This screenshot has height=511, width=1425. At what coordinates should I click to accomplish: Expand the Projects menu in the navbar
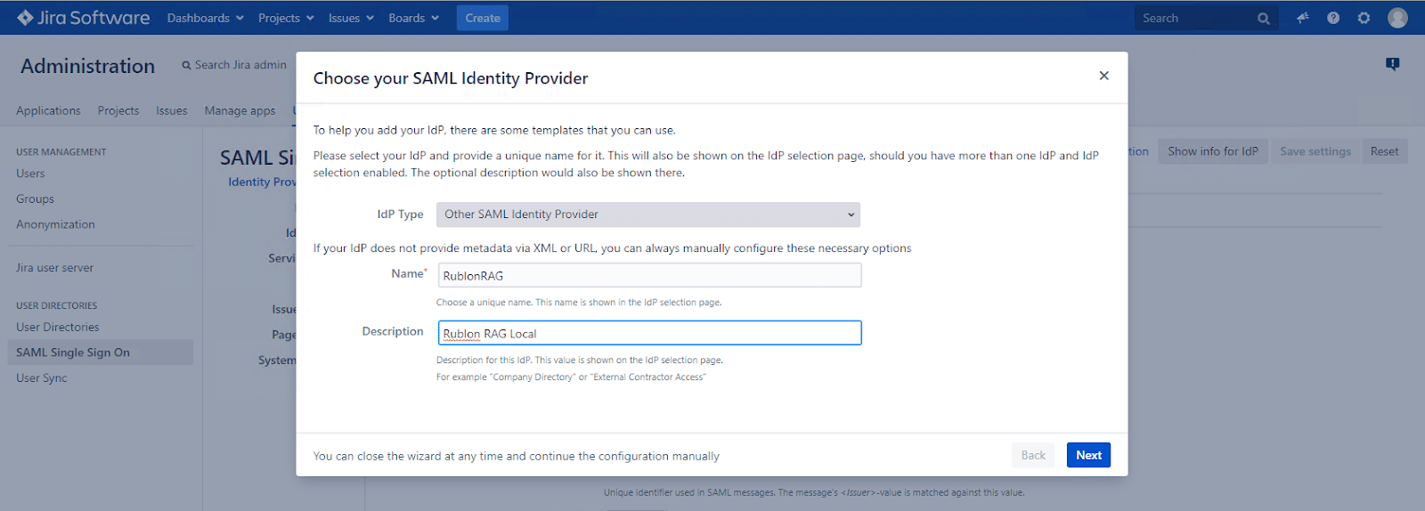click(x=285, y=18)
